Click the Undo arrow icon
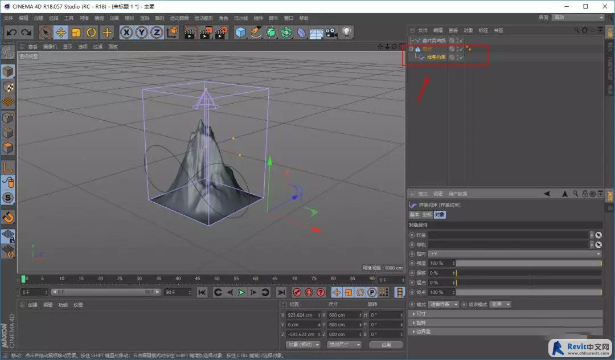 tap(11, 32)
